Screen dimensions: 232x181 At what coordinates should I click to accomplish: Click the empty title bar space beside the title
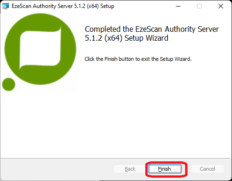142,6
